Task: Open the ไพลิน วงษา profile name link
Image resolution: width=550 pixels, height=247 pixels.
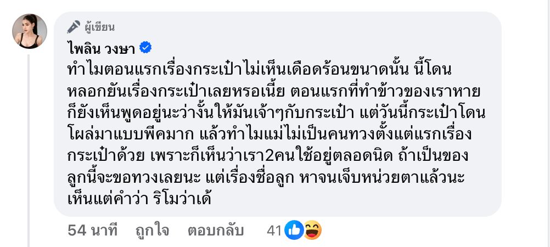Action: tap(101, 48)
